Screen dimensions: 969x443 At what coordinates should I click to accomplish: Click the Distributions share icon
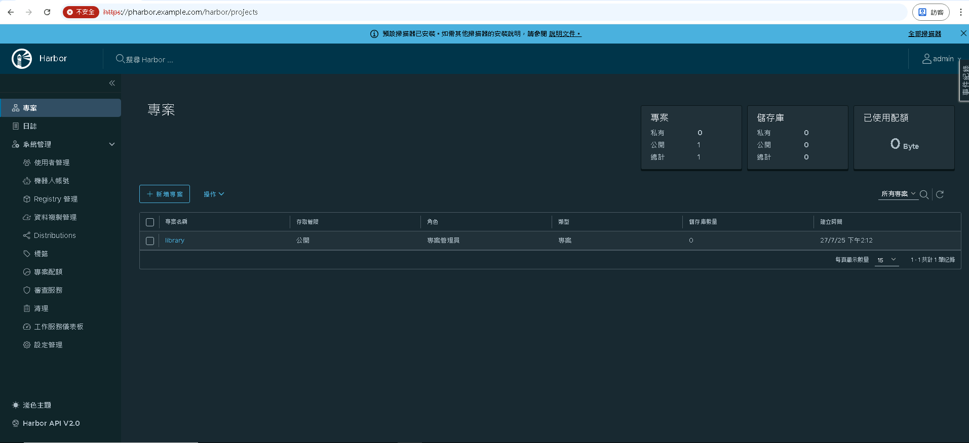point(27,235)
